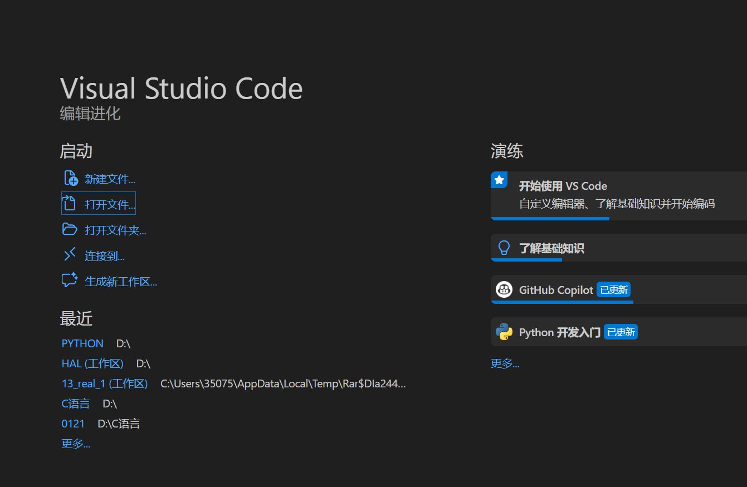This screenshot has width=747, height=487.
Task: Click the blue star badge icon
Action: (x=499, y=180)
